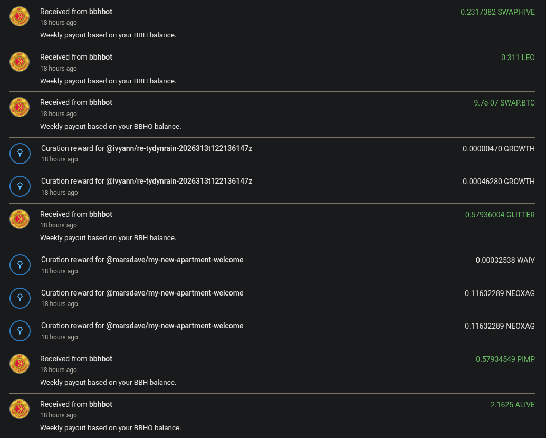Click the 2.1625 ALIVE amount
Screen dimensions: 546x438
pos(512,405)
